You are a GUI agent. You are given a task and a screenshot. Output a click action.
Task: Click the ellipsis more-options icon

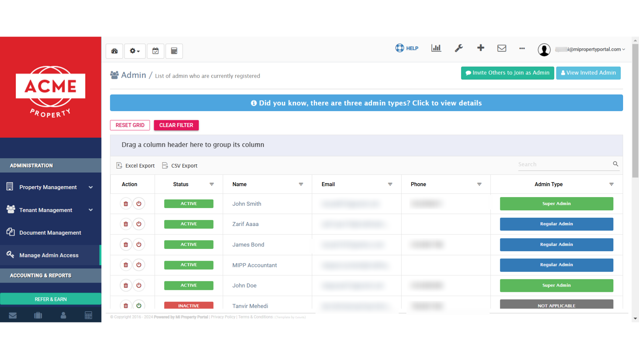[522, 49]
